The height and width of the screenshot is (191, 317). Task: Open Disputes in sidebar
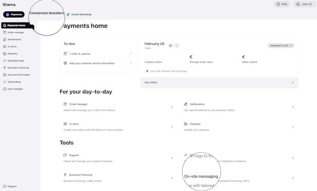tap(12, 53)
